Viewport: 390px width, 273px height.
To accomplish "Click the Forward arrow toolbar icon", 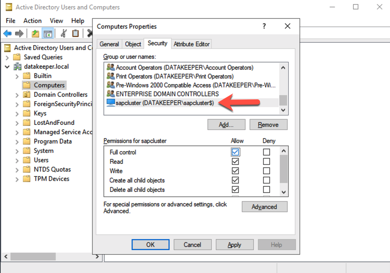I will coord(19,33).
